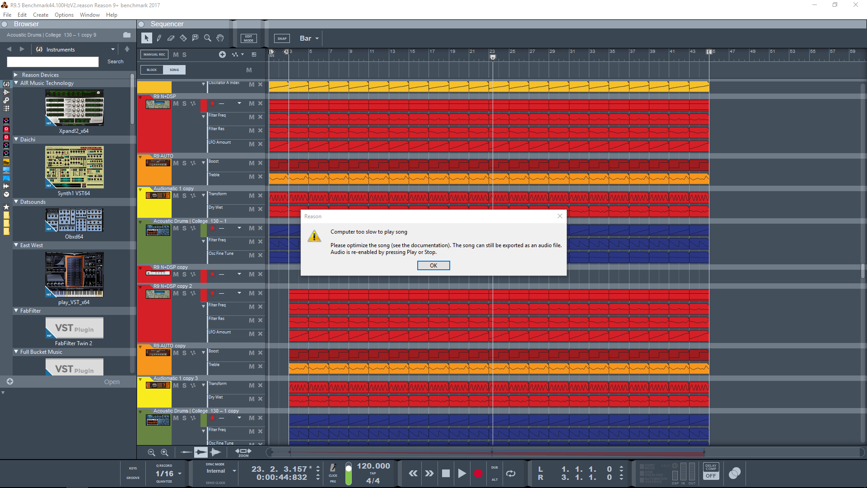Solo the R9 N+DSP copy 2 track
The width and height of the screenshot is (867, 488).
pyautogui.click(x=184, y=294)
